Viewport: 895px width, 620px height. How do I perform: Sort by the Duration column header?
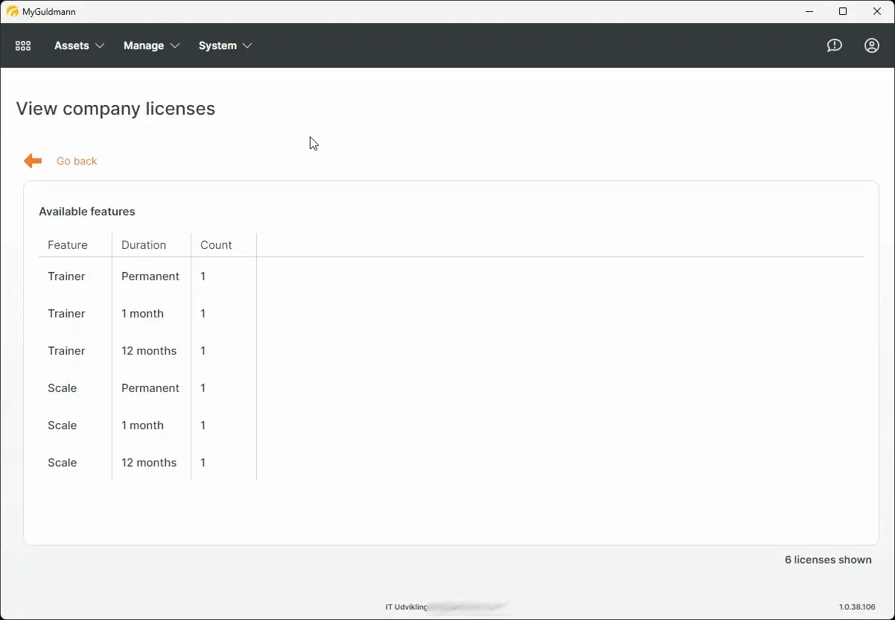[144, 244]
